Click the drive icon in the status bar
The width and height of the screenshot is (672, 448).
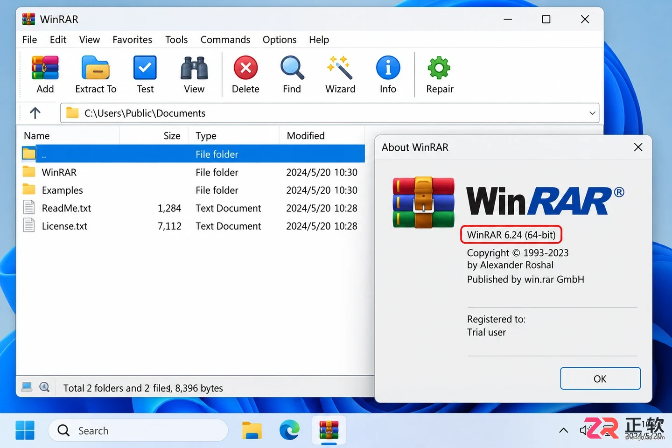point(27,387)
